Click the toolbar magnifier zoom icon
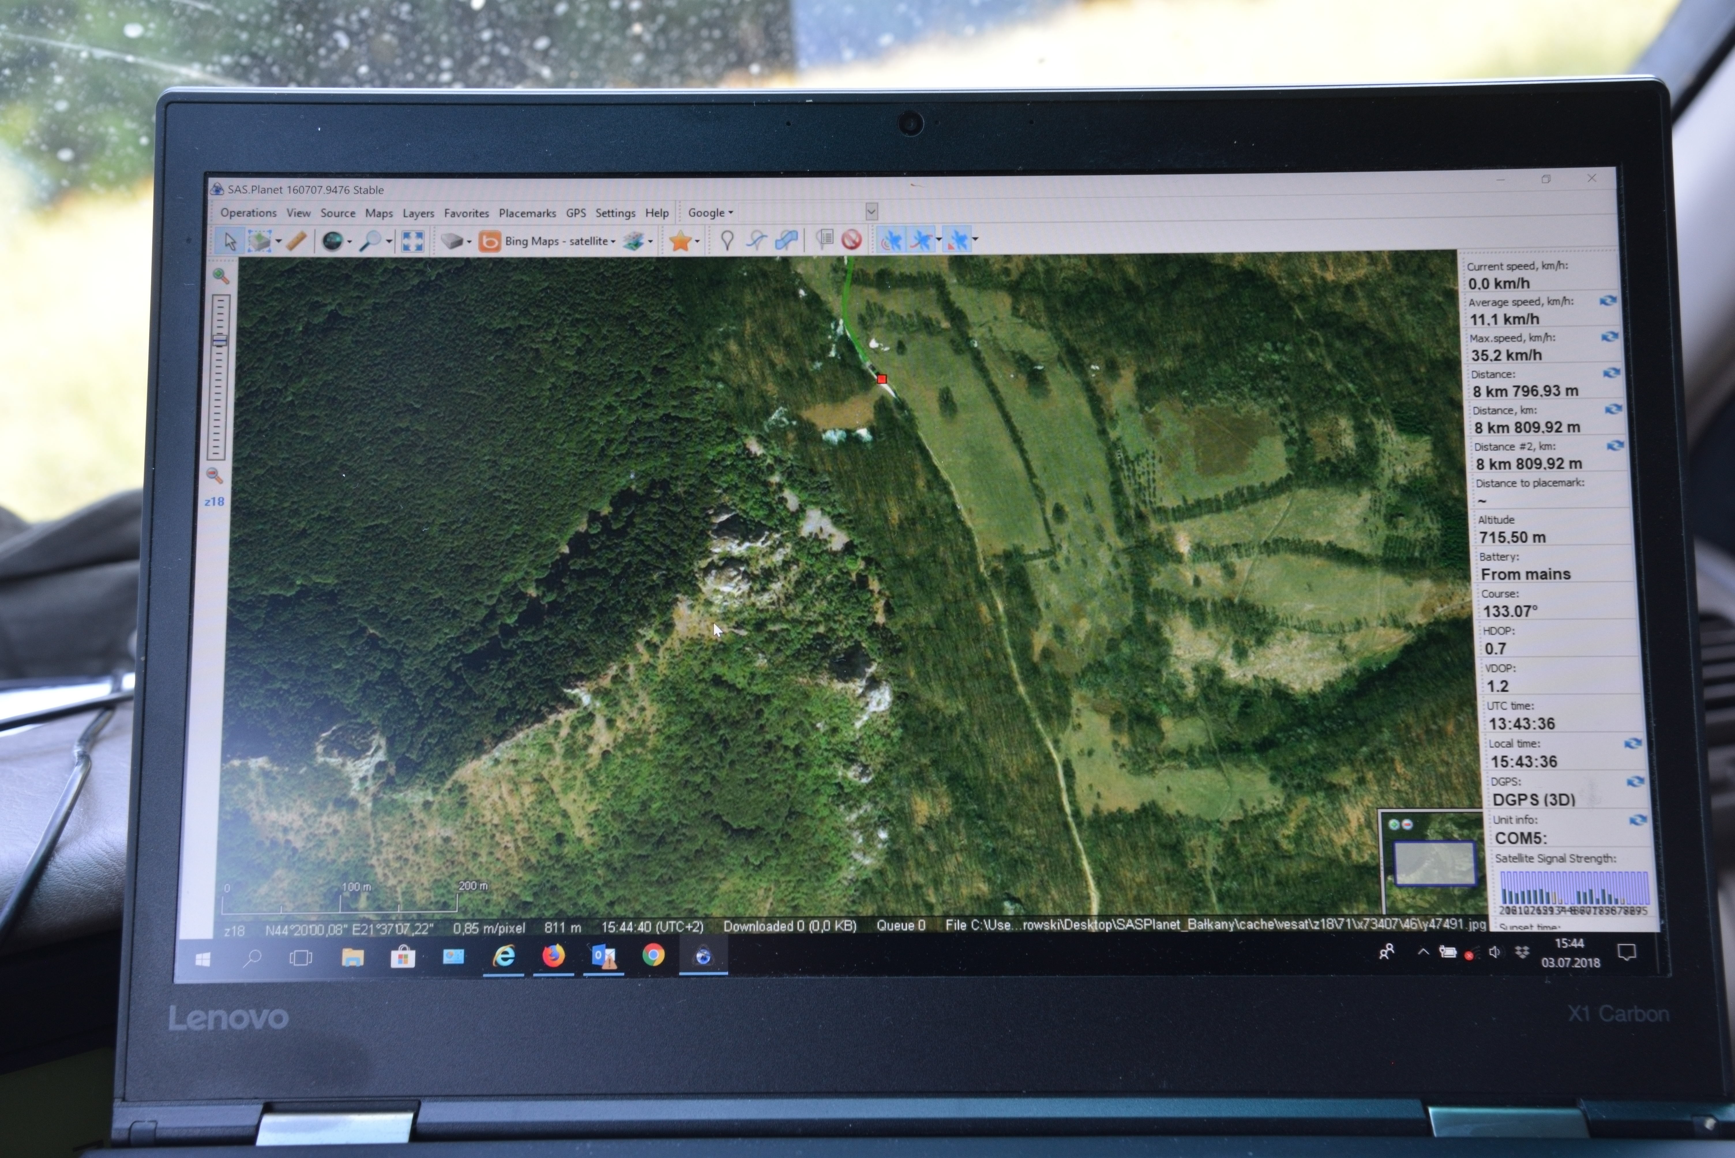The image size is (1735, 1158). coord(370,241)
